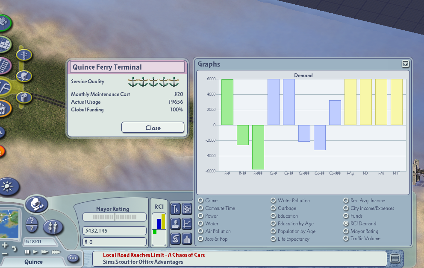
Task: Activate the lower help question mark tool
Action: (32, 229)
